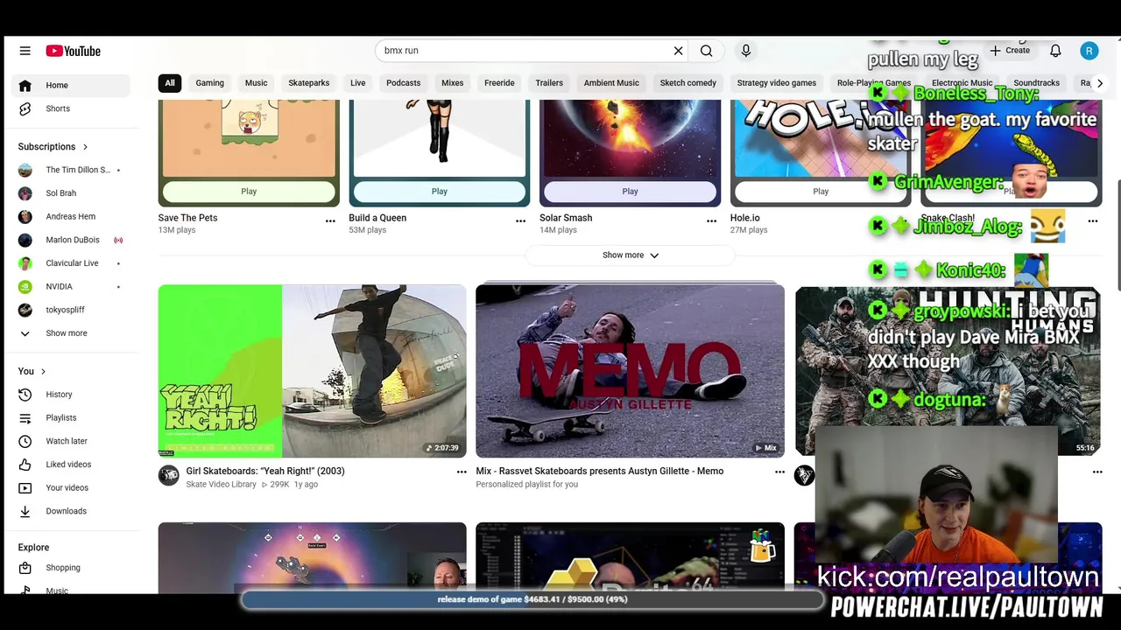The width and height of the screenshot is (1121, 630).
Task: Open Shopping under Explore
Action: pos(73,568)
